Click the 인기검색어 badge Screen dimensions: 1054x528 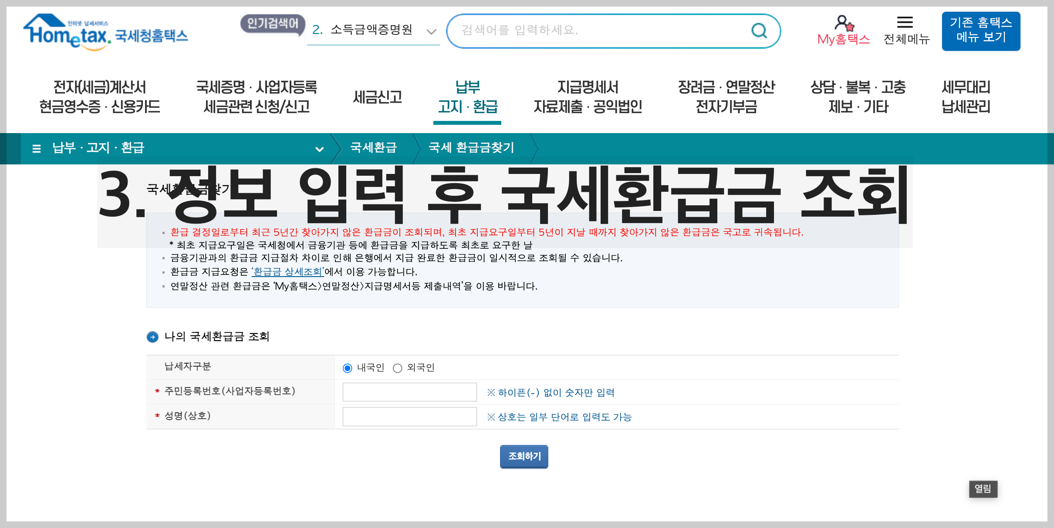click(x=272, y=23)
